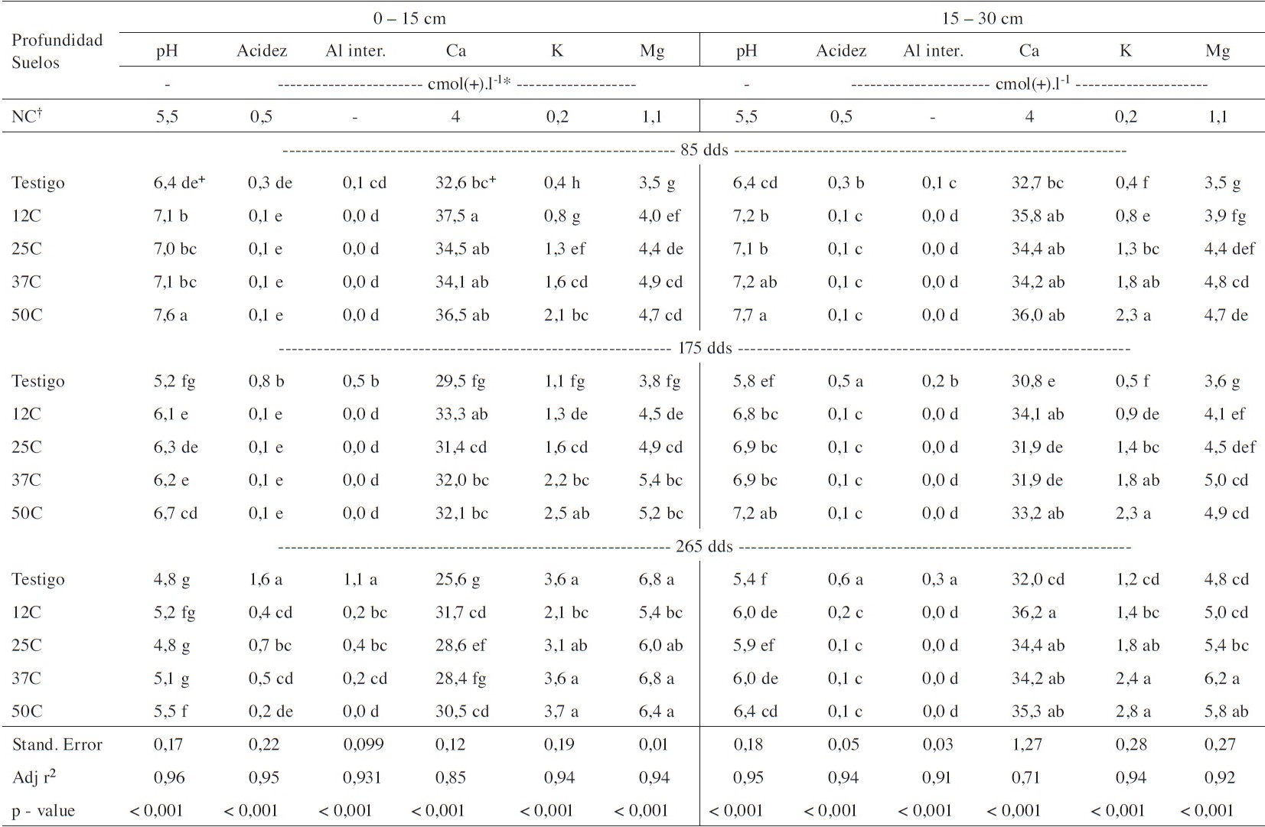Select the standard error value '1,27'

tap(1029, 744)
